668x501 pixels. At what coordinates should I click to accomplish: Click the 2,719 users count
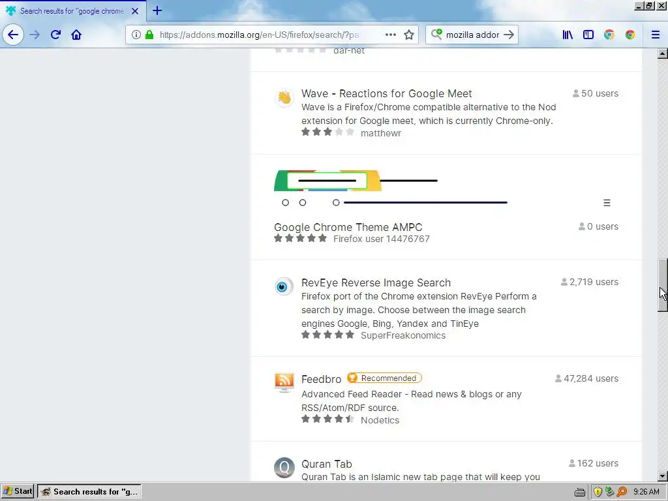[x=590, y=282]
